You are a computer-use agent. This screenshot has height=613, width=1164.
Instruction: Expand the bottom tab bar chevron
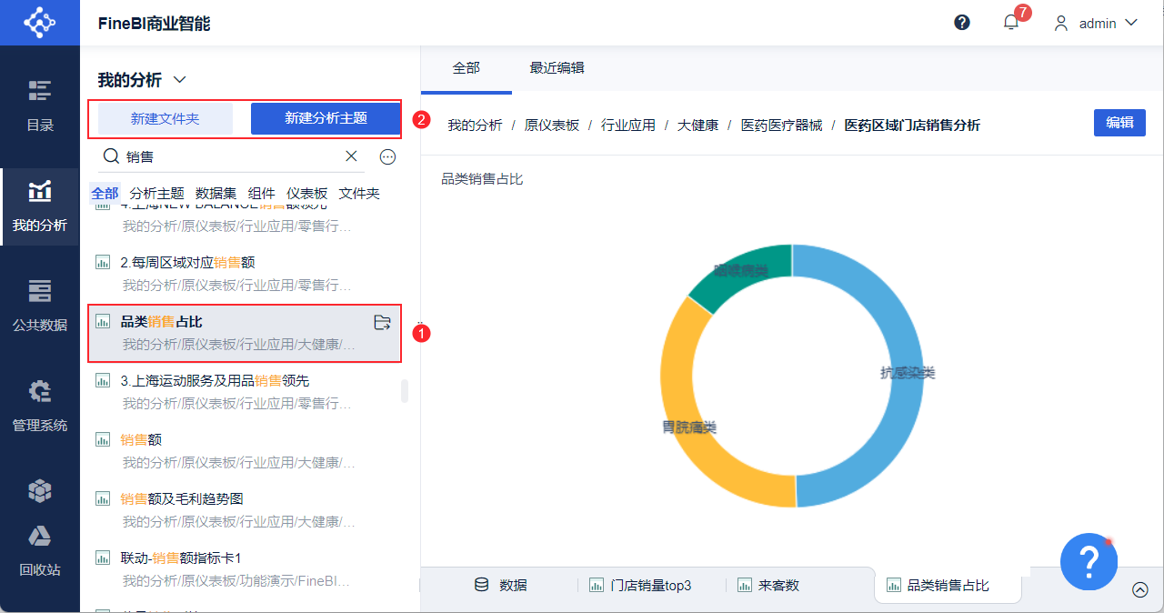pos(1140,589)
